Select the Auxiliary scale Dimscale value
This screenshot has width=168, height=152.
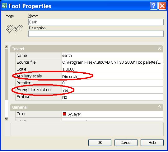112,76
